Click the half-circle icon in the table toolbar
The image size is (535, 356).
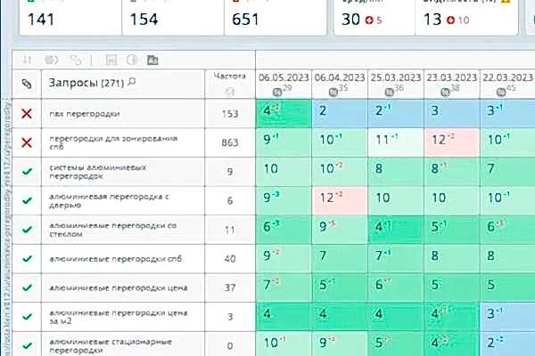point(132,60)
